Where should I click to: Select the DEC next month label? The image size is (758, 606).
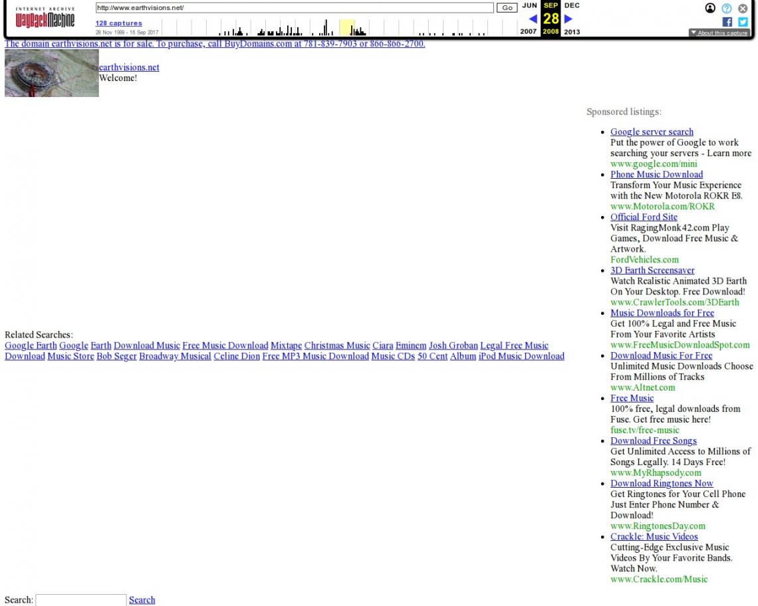[572, 5]
